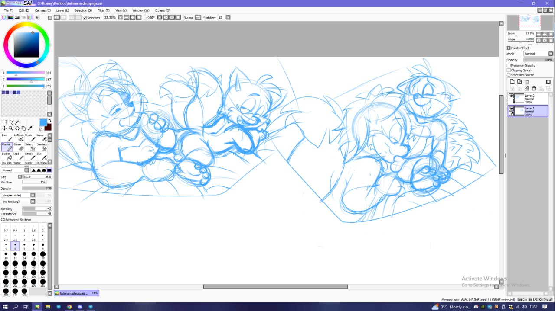Select brush size 12 preset
Viewport: 555px width, 311px height.
pos(15,255)
